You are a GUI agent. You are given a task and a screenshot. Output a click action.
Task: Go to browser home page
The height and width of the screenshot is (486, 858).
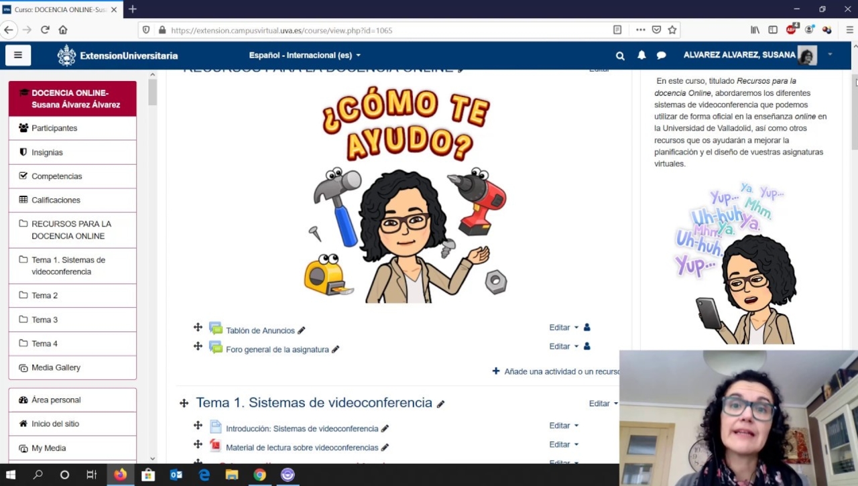(x=63, y=29)
